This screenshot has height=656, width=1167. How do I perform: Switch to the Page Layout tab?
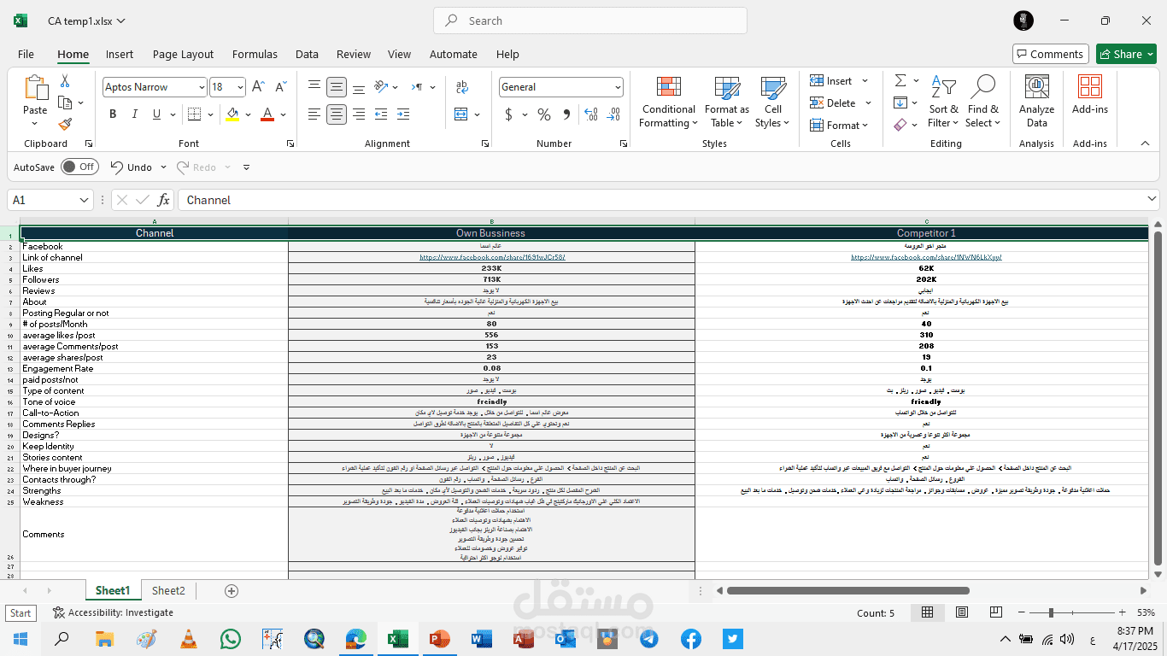click(183, 54)
